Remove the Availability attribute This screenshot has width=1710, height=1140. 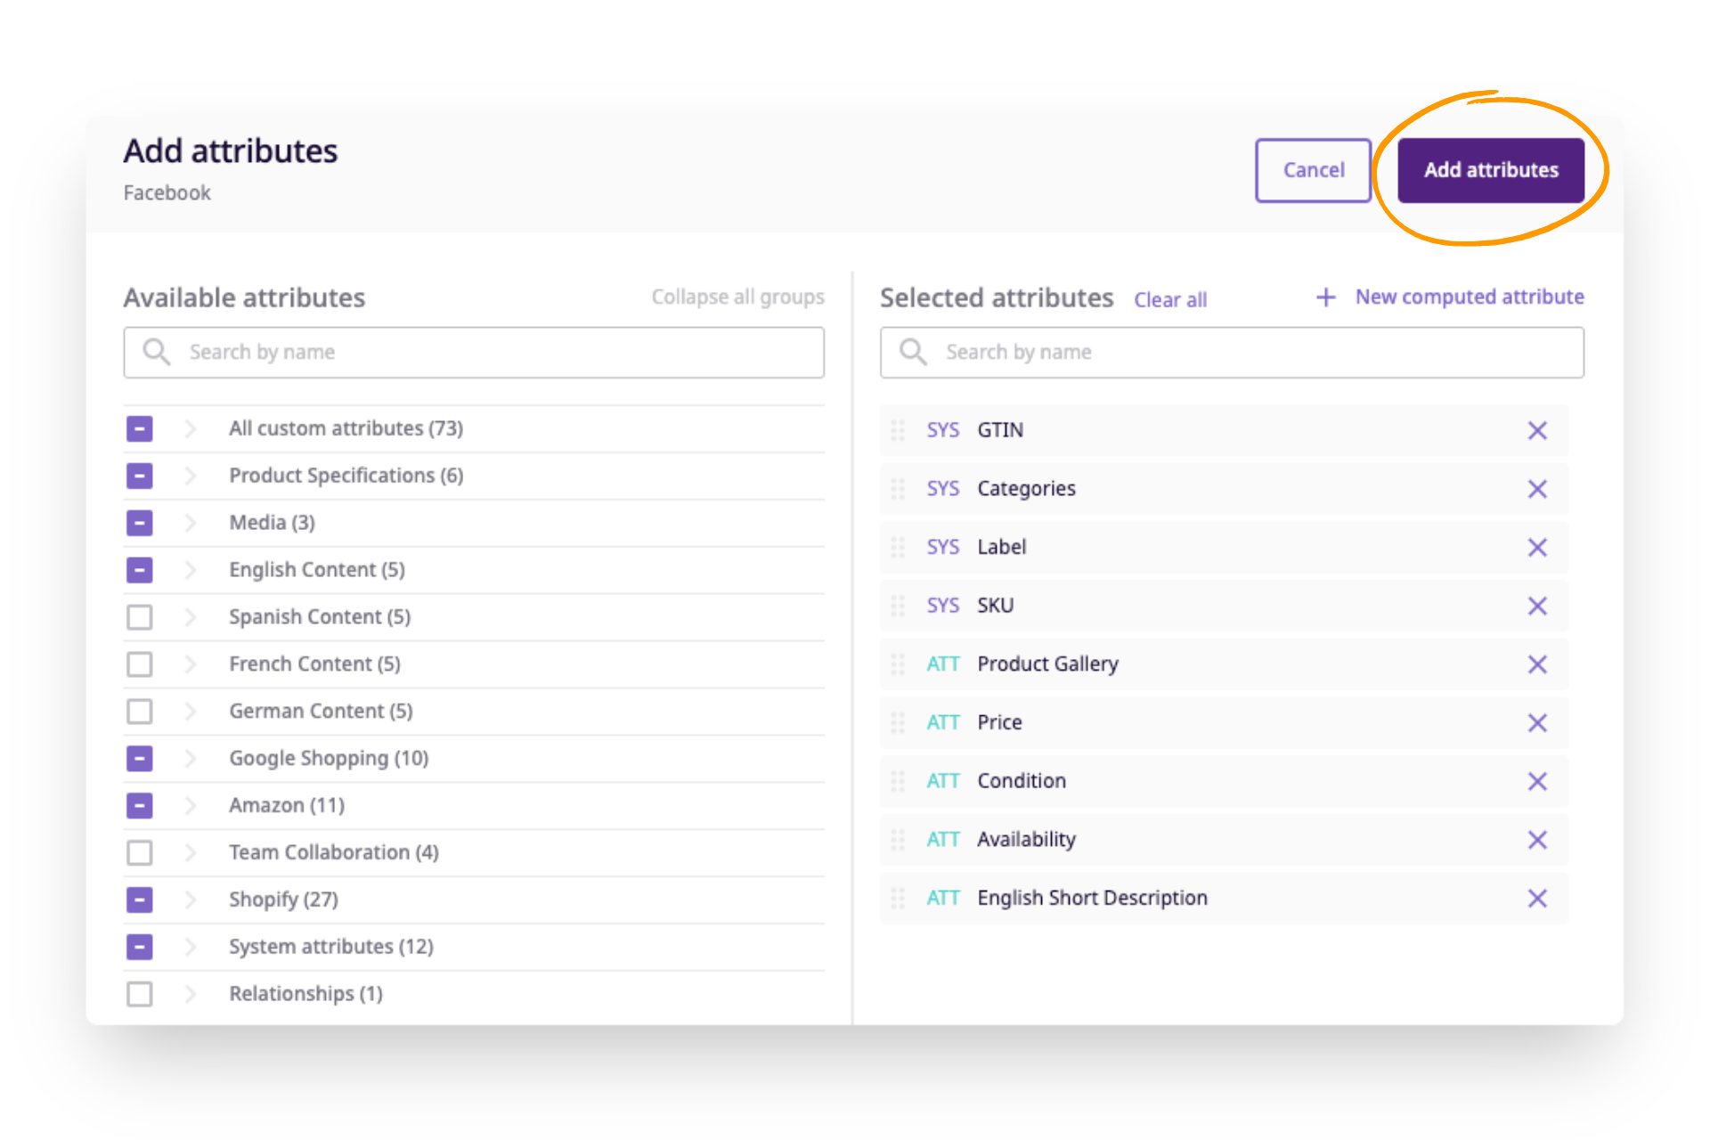(1537, 839)
